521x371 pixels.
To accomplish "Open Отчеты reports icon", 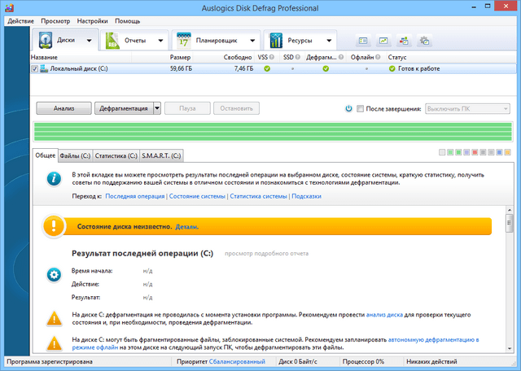I will point(112,40).
